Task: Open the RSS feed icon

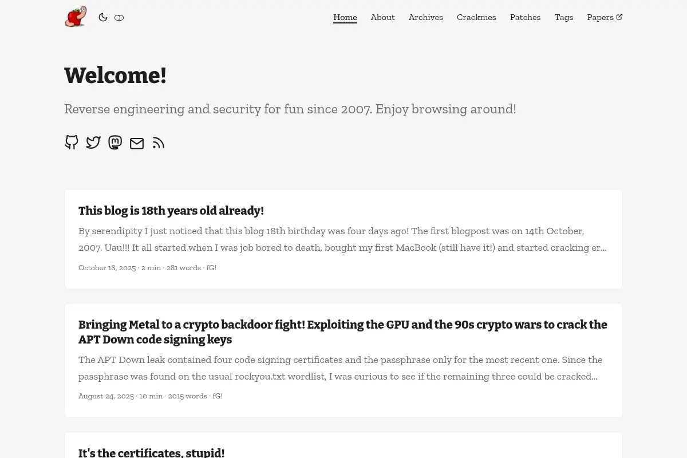Action: point(159,143)
